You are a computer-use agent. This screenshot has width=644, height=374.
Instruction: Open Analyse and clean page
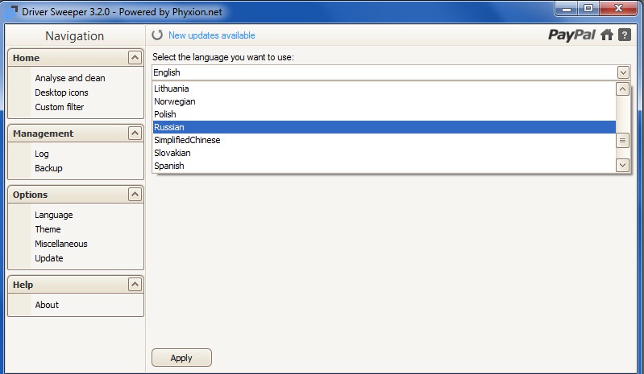tap(70, 78)
